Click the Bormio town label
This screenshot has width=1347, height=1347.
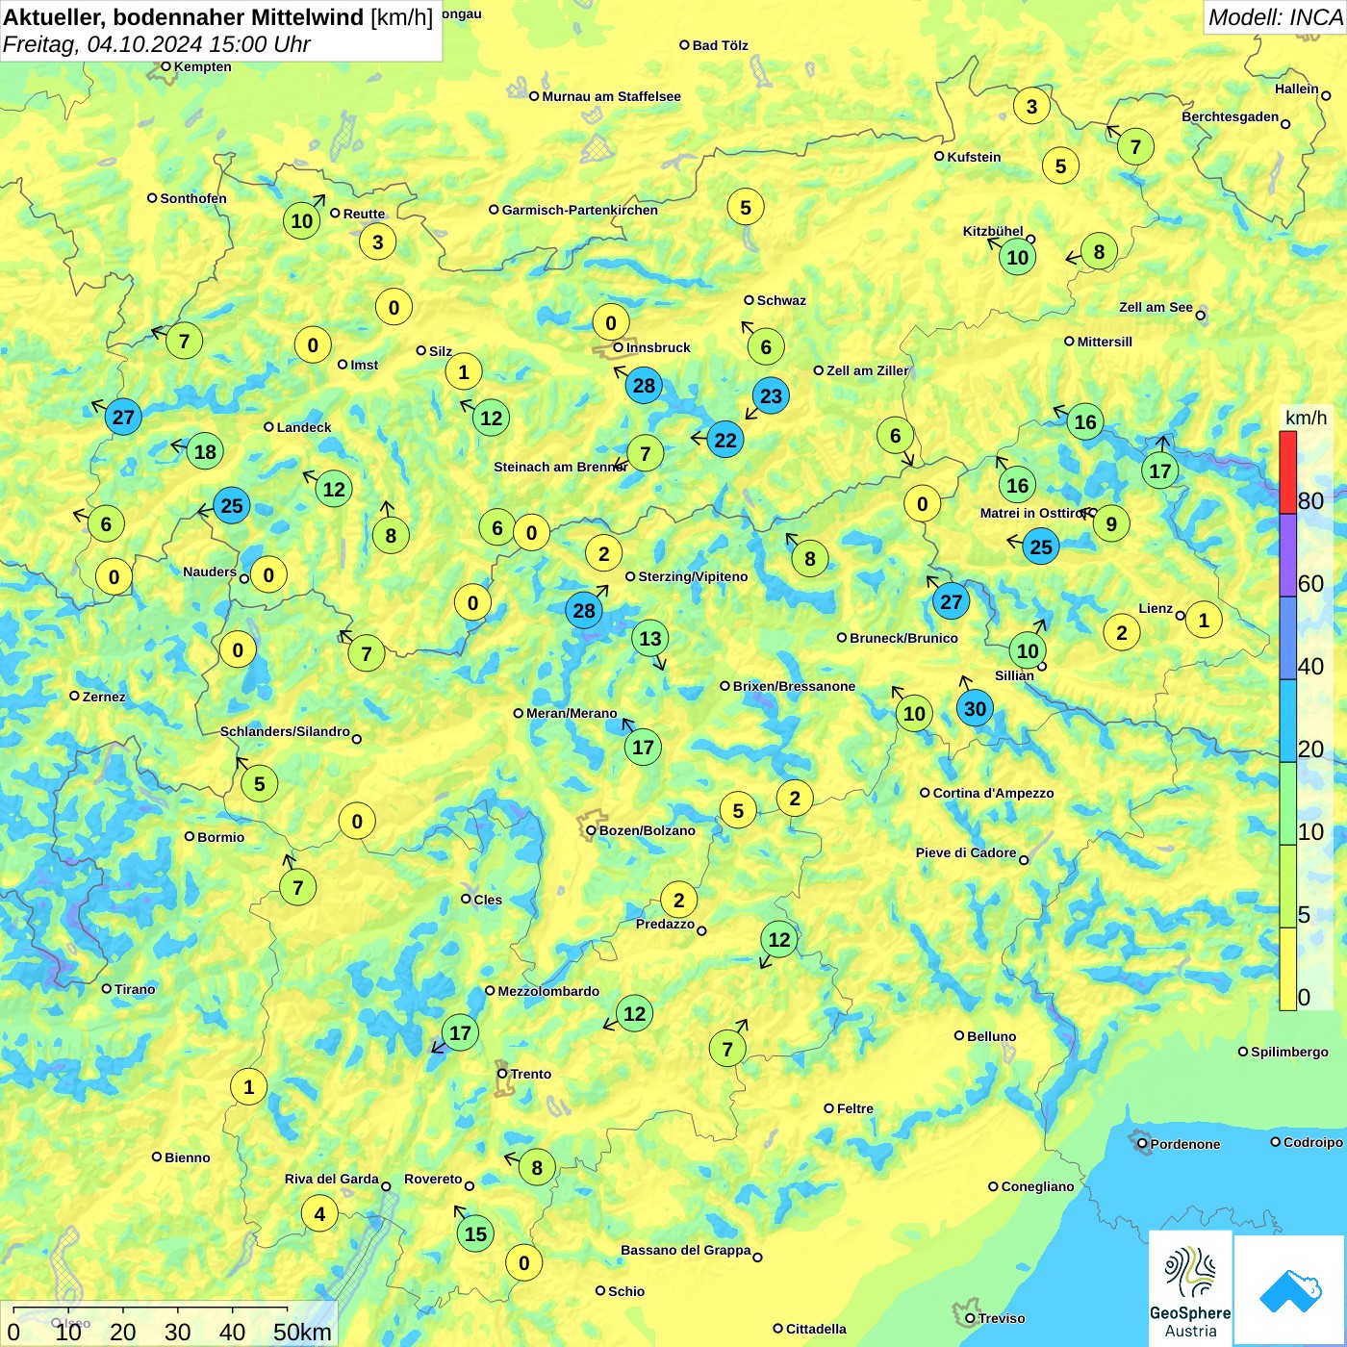pos(220,837)
